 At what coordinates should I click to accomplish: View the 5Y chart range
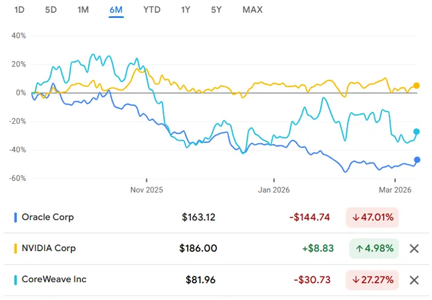216,10
